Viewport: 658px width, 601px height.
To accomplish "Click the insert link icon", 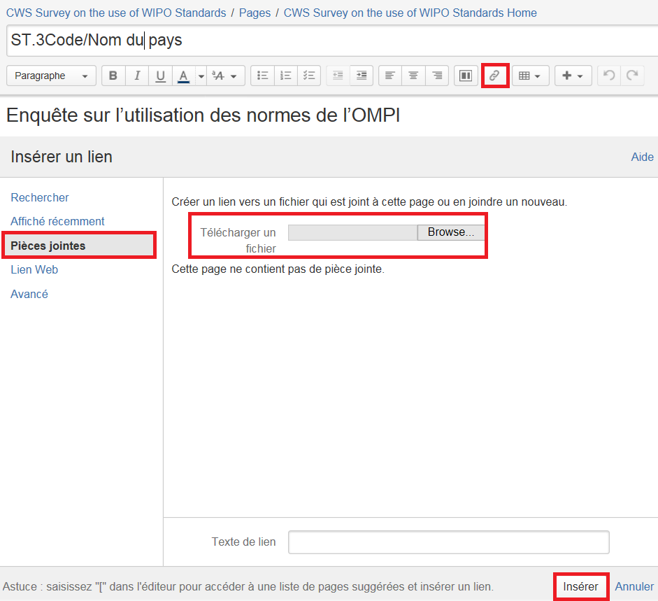I will click(494, 76).
